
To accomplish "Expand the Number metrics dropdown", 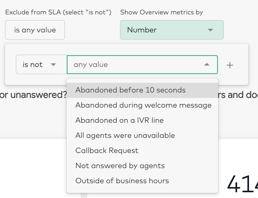I will click(172, 30).
